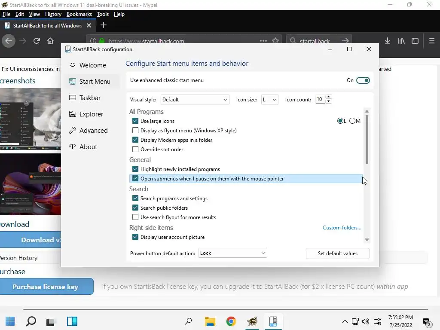440x330 pixels.
Task: Open taskbar Search magnifier beside Start
Action: pyautogui.click(x=31, y=321)
